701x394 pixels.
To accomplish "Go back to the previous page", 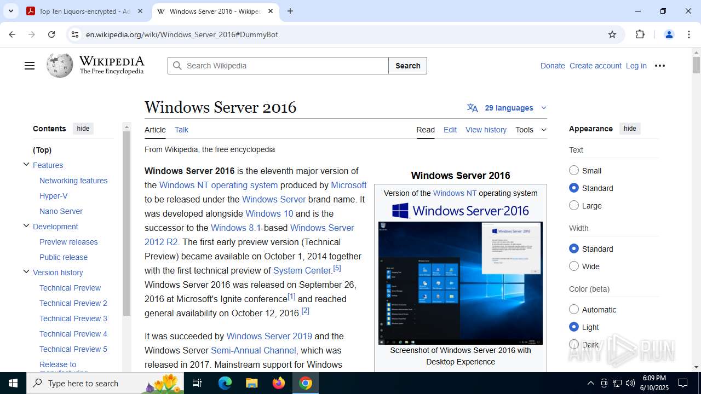I will (x=12, y=34).
